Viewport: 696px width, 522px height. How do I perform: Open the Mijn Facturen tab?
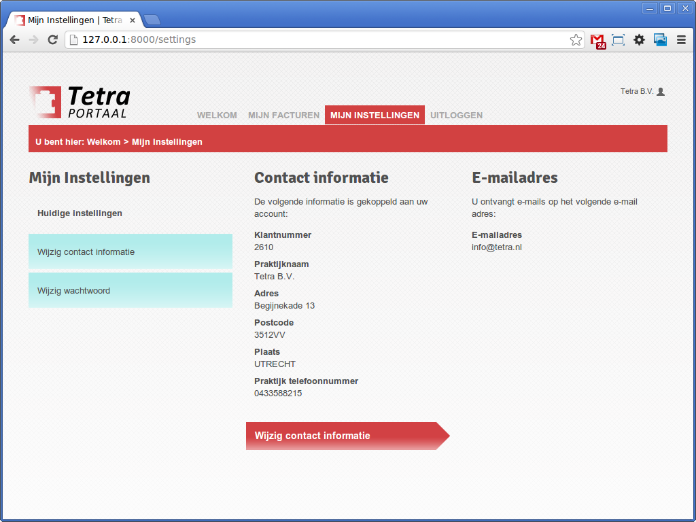pos(283,116)
